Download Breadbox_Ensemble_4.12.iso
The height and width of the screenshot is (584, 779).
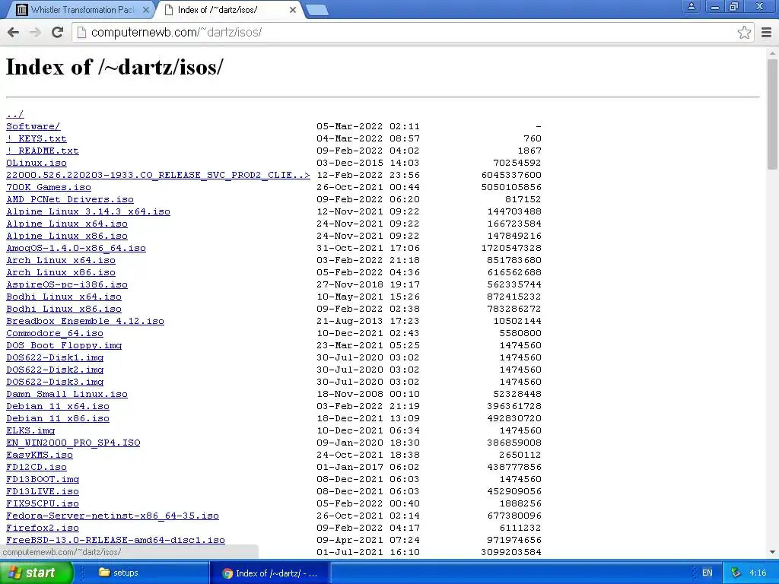pyautogui.click(x=85, y=321)
